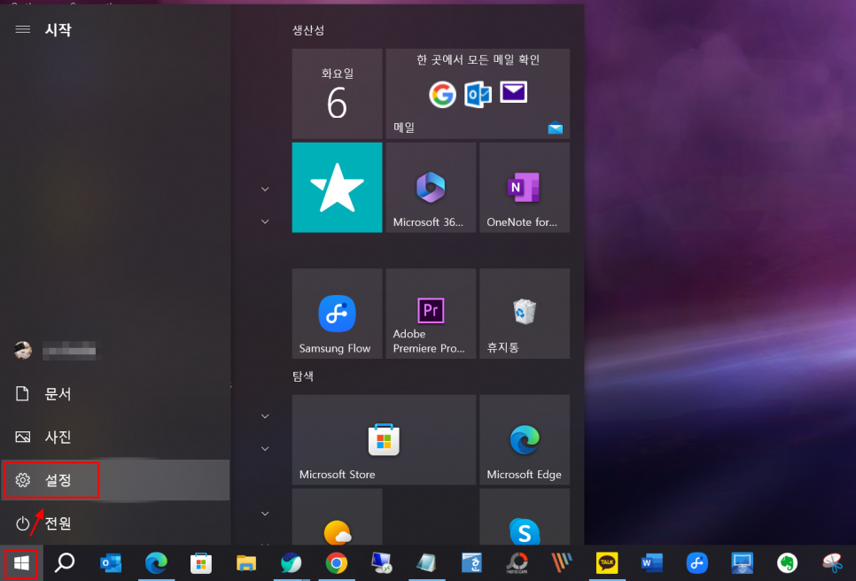Click the 시작 title text
The image size is (856, 581).
[58, 29]
